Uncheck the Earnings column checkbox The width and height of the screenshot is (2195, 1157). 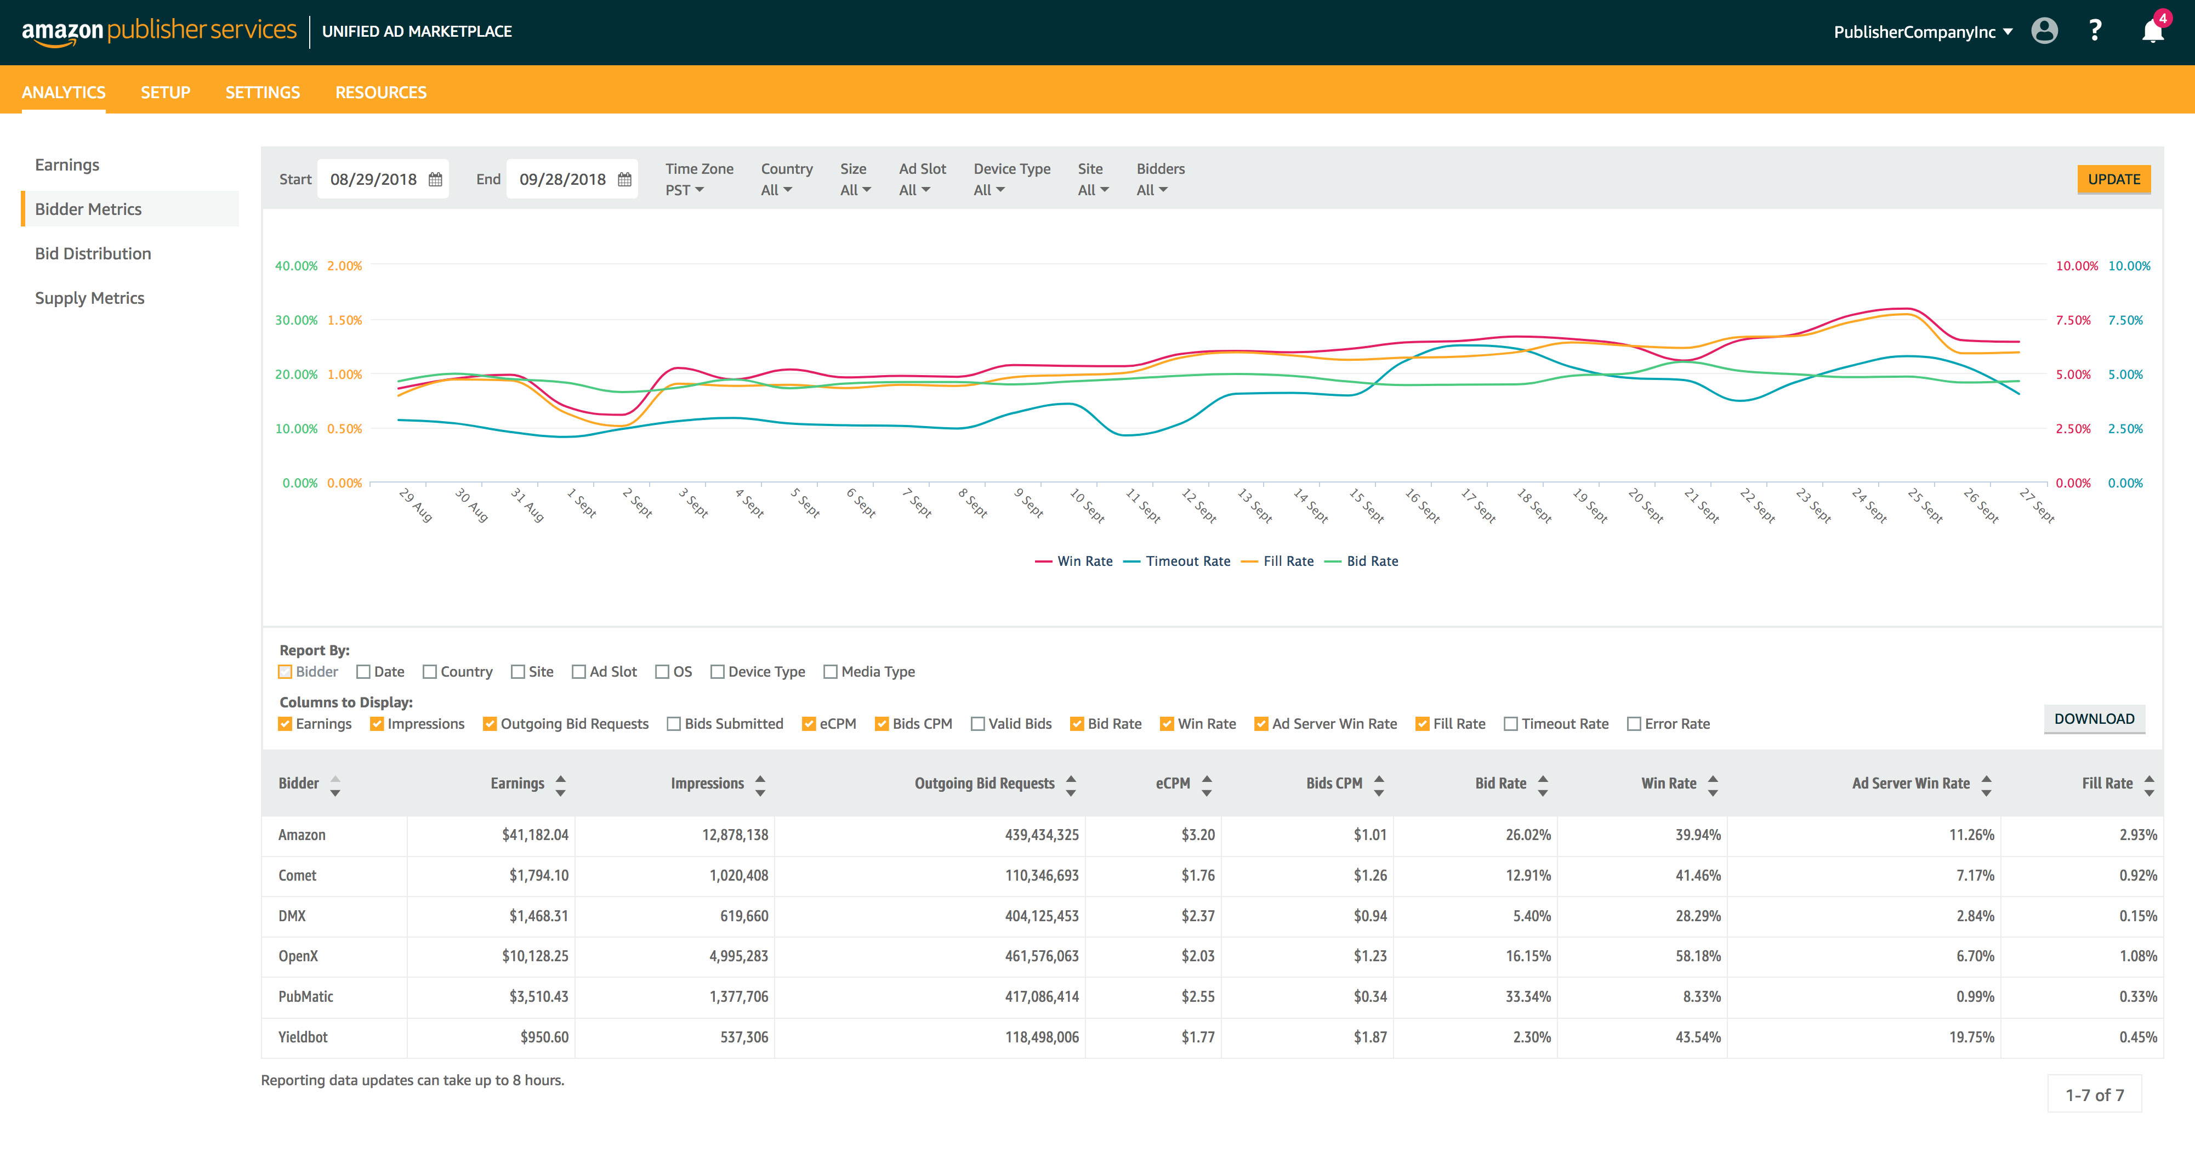(x=286, y=724)
